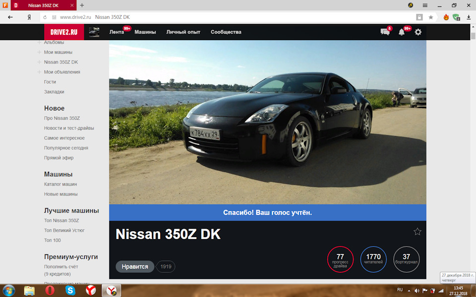The height and width of the screenshot is (297, 476).
Task: Click the 77 прогресс драйва circle
Action: pos(340,259)
